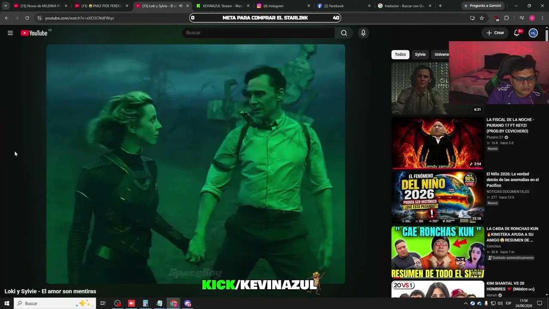Open Windows Task View
Viewport: 549px width, 309px height.
click(103, 303)
